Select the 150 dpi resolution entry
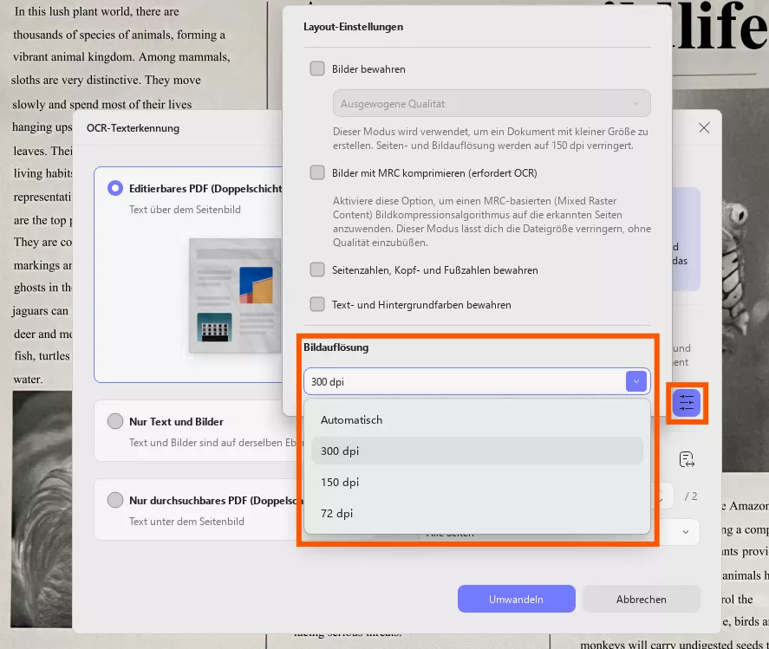The image size is (769, 649). tap(477, 483)
